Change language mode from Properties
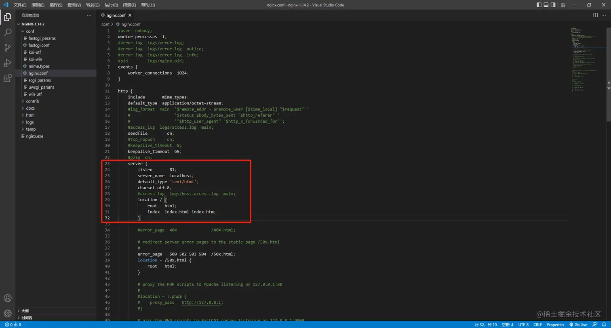Screen dimensions: 611x328 click(x=555, y=325)
